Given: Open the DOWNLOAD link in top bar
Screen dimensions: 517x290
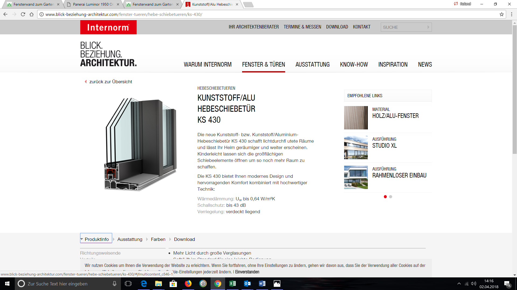Looking at the screenshot, I should 337,27.
